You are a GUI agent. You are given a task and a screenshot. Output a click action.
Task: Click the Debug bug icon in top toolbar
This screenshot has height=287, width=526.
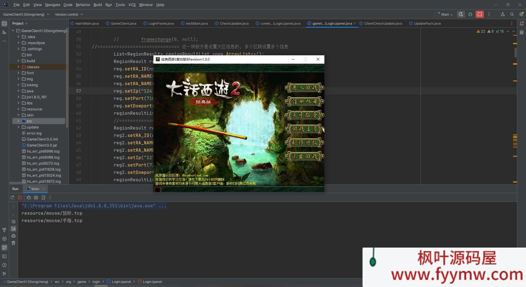(470, 14)
